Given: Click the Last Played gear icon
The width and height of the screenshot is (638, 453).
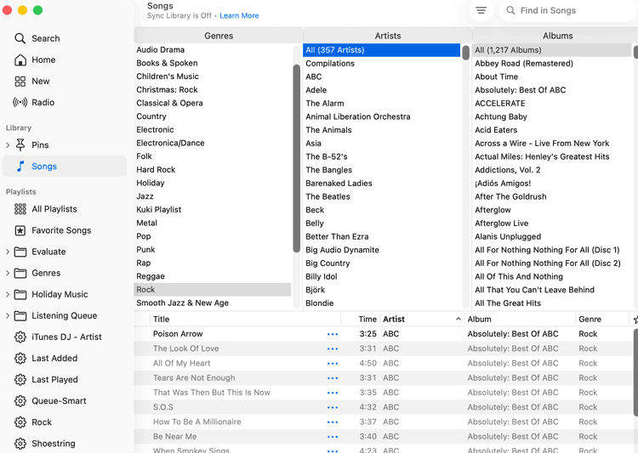Looking at the screenshot, I should click(x=20, y=379).
